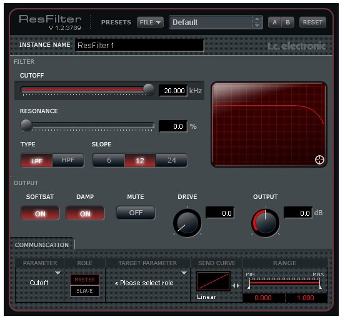Open the Cutoff parameter dropdown arrow
340x319 pixels.
(x=57, y=273)
